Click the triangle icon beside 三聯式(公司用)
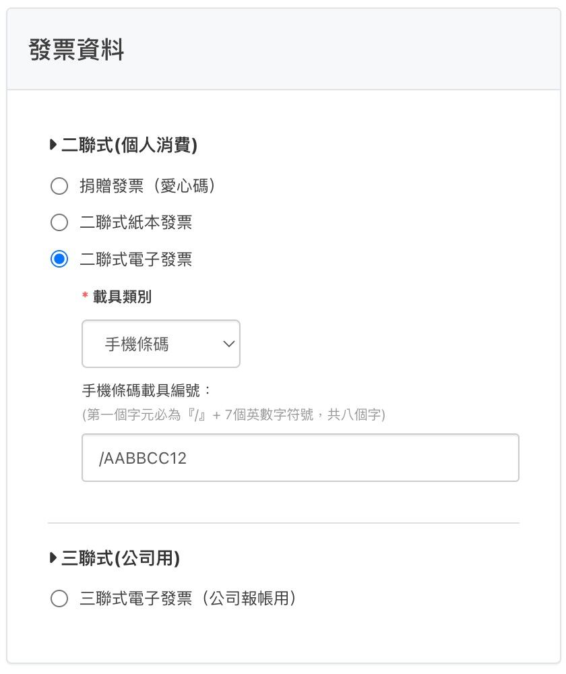 54,557
